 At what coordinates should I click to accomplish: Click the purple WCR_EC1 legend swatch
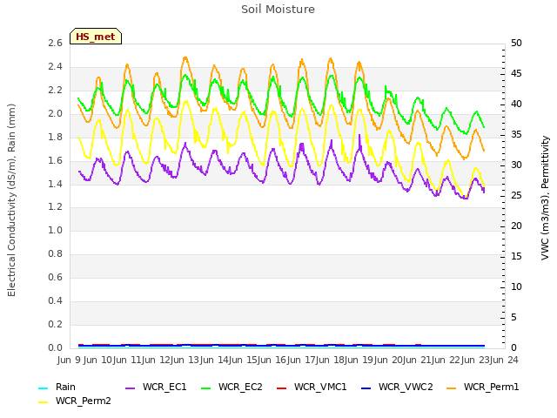click(x=131, y=388)
